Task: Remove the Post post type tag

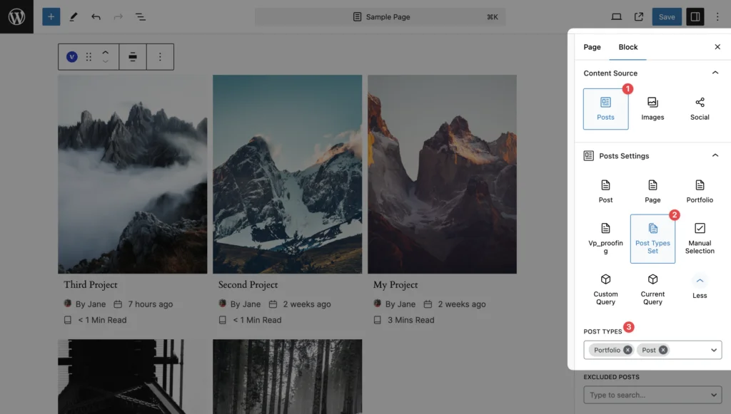Action: pyautogui.click(x=663, y=350)
